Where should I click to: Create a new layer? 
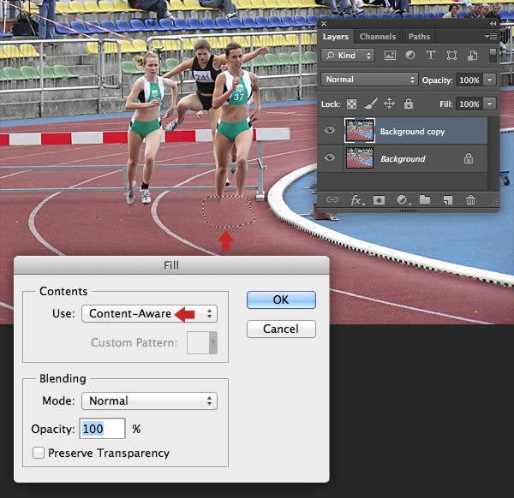(447, 199)
